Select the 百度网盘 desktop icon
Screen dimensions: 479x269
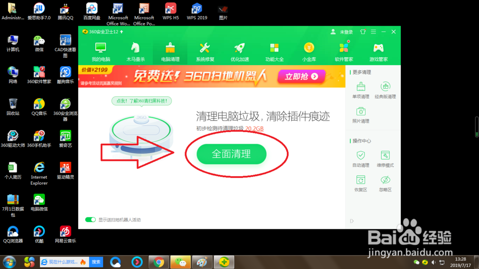point(91,11)
